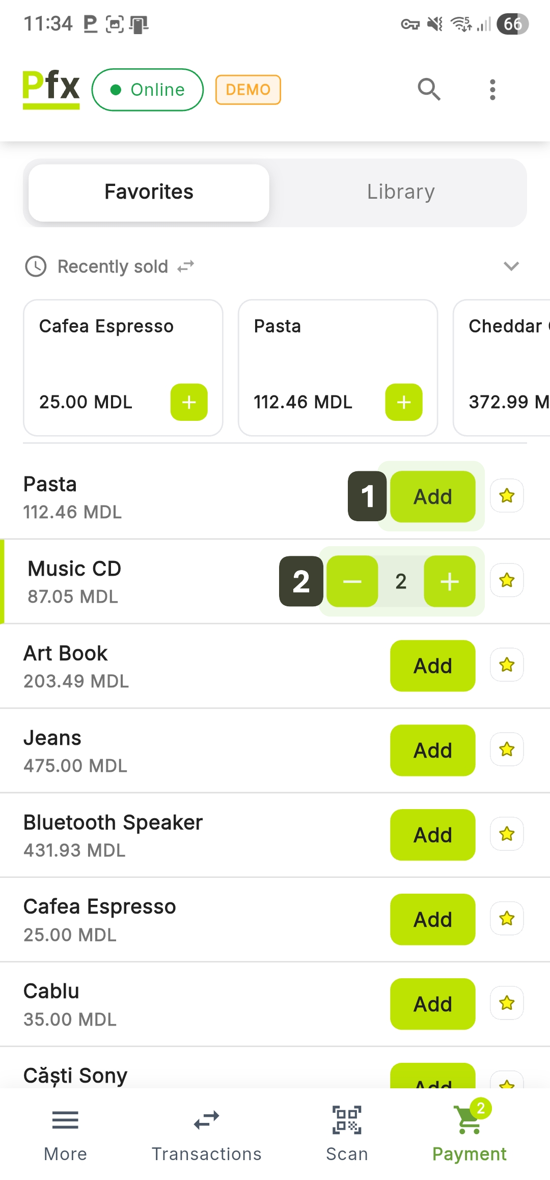Tap the Online status pill

(x=148, y=90)
